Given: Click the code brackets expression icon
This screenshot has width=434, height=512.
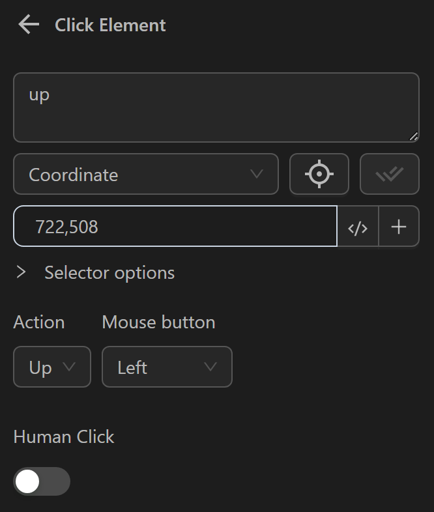Looking at the screenshot, I should [358, 227].
